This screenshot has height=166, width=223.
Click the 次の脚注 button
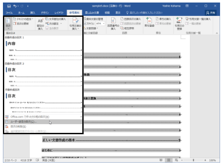52,23
